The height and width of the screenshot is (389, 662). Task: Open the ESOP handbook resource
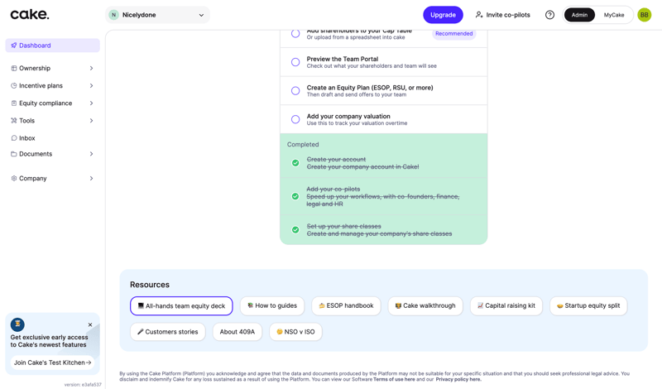pyautogui.click(x=346, y=306)
